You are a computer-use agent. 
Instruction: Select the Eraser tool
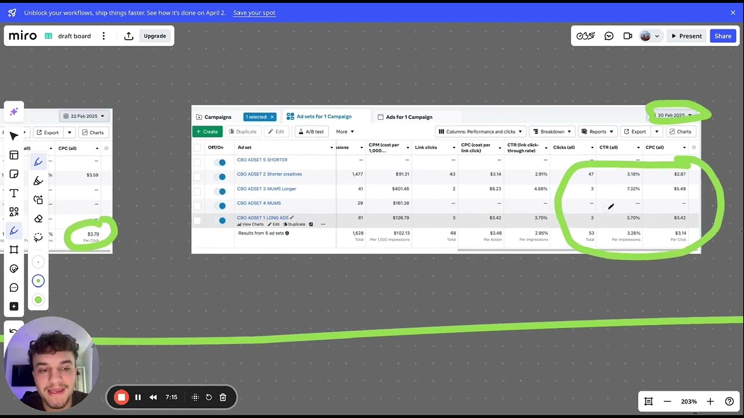point(38,219)
